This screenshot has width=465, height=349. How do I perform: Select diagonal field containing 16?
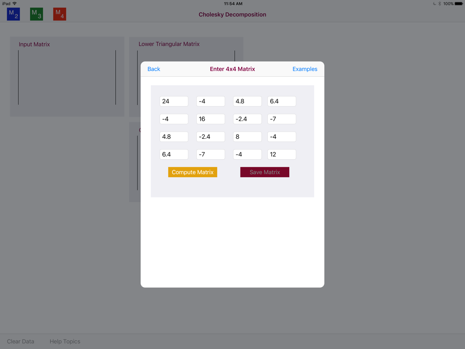coord(211,119)
